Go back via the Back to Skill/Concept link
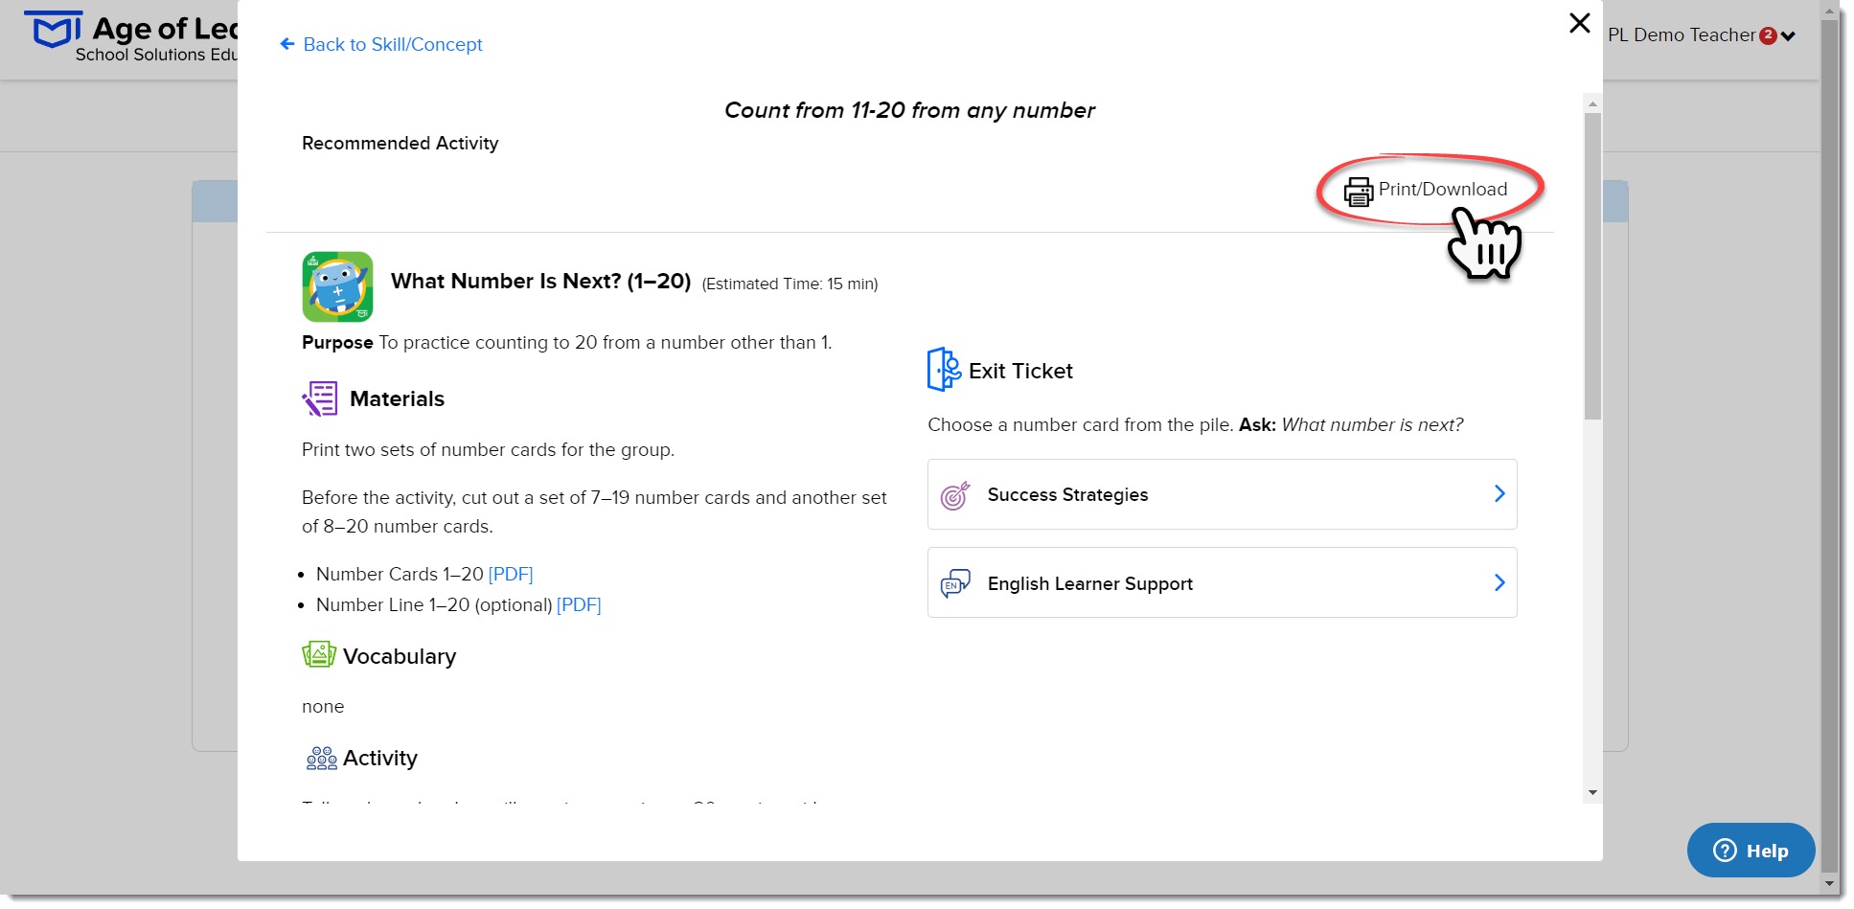 click(393, 44)
